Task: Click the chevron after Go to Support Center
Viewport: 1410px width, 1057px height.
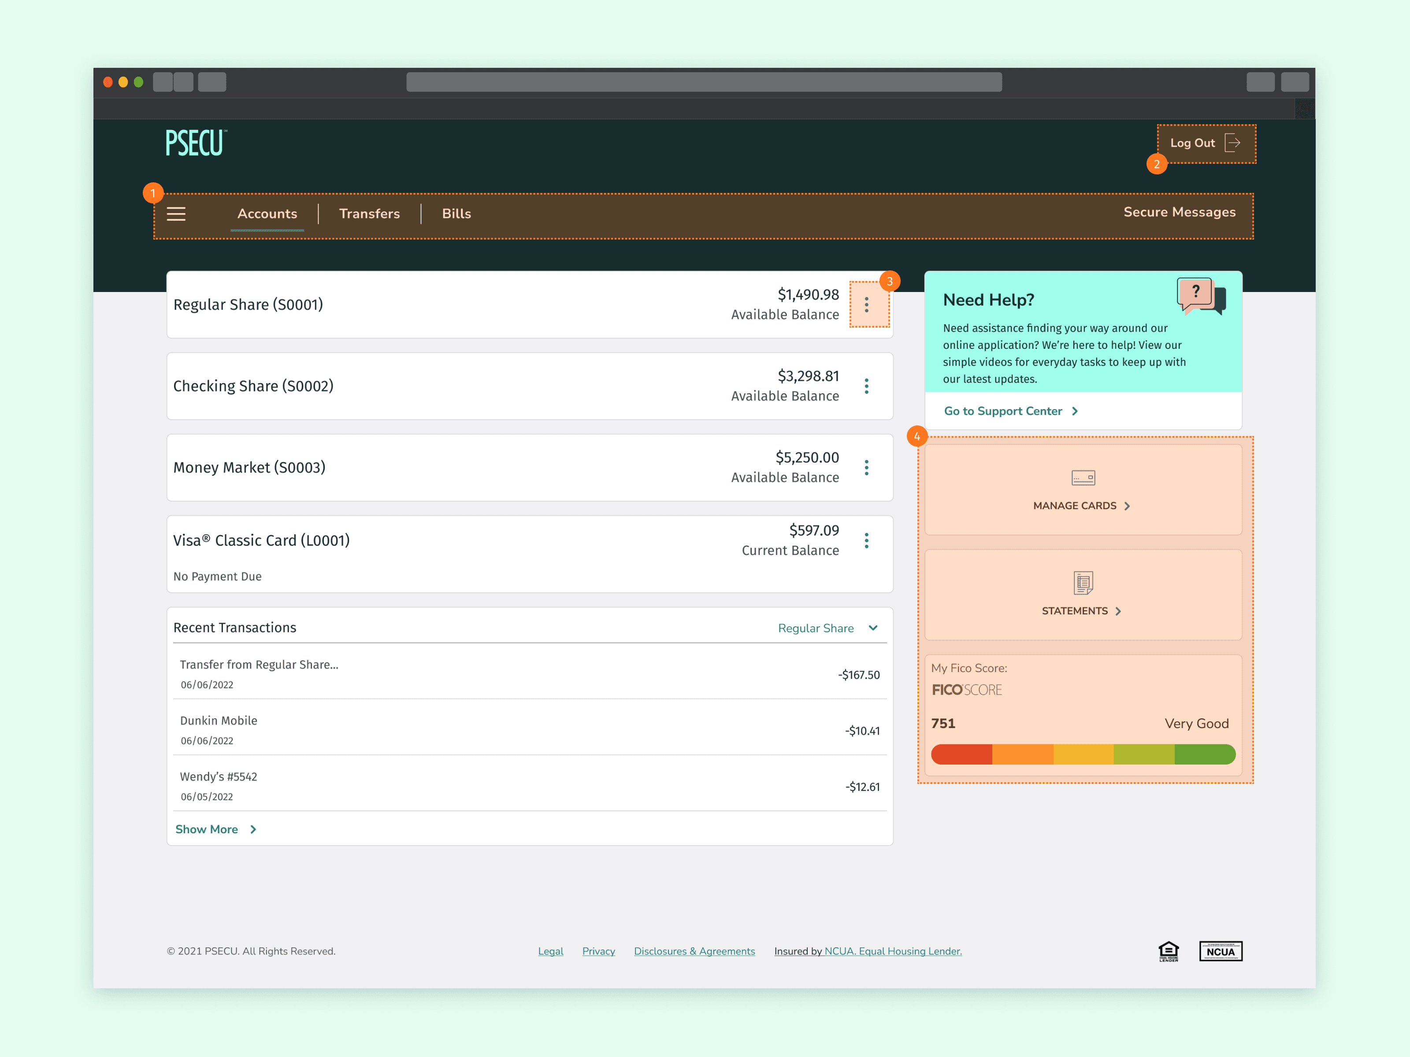Action: [x=1075, y=411]
